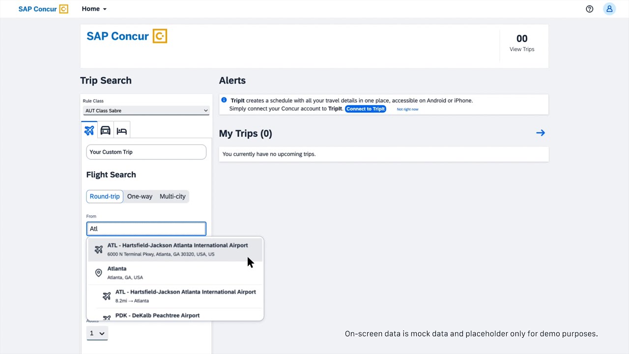
Task: Click the My Trips blue arrow icon
Action: pos(541,133)
